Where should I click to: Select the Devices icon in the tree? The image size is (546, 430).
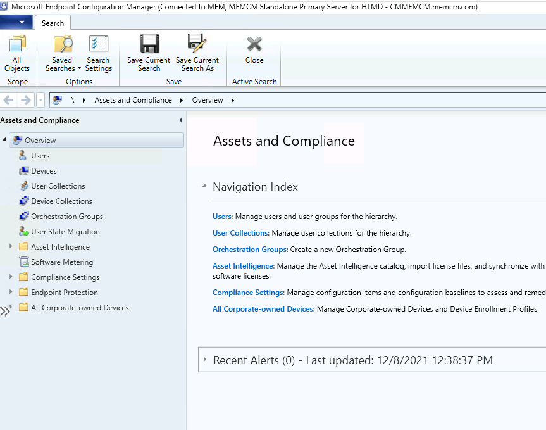pyautogui.click(x=23, y=171)
